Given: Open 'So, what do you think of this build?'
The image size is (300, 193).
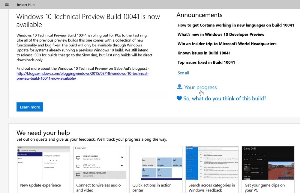Looking at the screenshot, I should [x=225, y=98].
